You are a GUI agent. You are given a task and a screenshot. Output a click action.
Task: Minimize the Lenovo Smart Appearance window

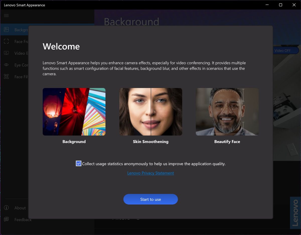coord(267,5)
